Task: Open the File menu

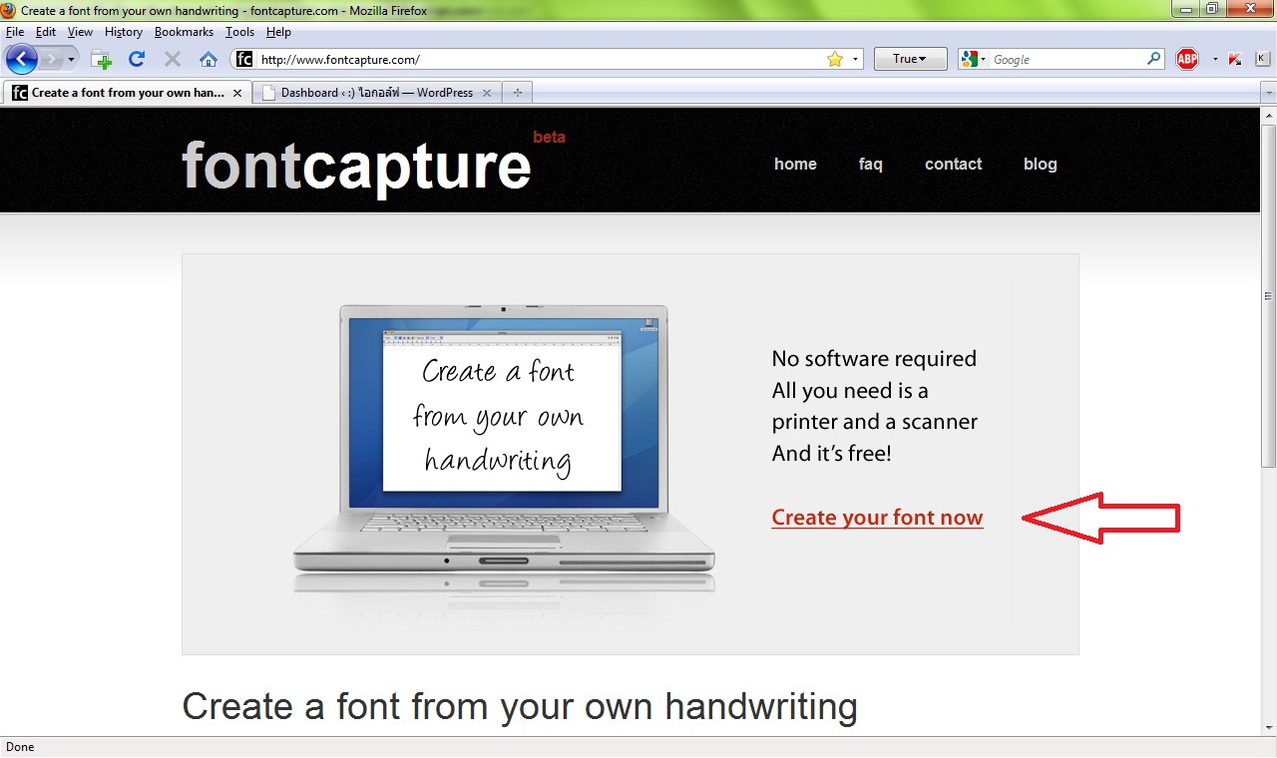Action: (x=15, y=32)
